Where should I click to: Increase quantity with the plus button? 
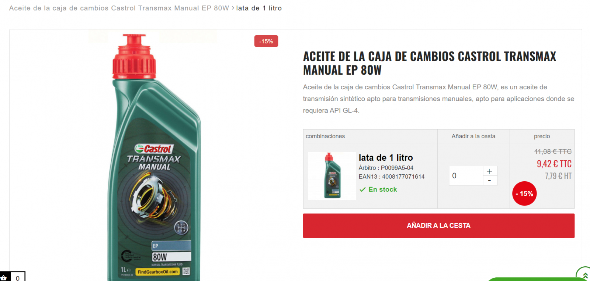pyautogui.click(x=490, y=171)
